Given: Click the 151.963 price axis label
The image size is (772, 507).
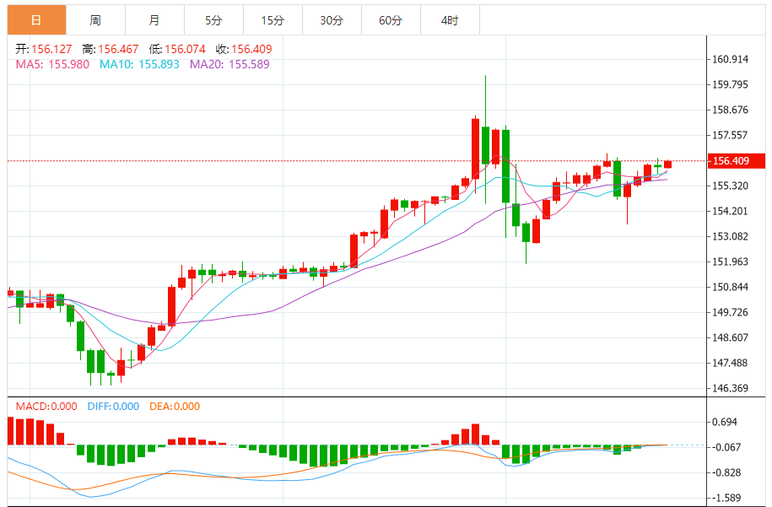Looking at the screenshot, I should (x=730, y=262).
